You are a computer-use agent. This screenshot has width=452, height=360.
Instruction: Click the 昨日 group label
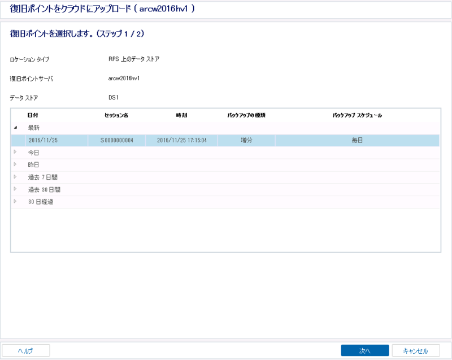(x=33, y=165)
